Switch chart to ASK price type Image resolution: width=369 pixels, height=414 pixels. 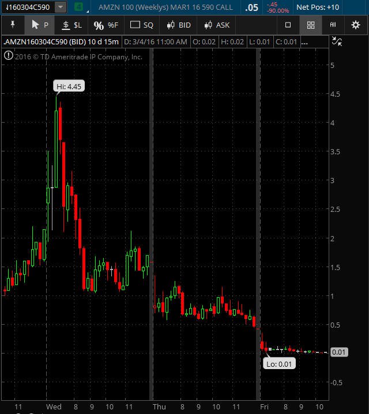point(217,25)
